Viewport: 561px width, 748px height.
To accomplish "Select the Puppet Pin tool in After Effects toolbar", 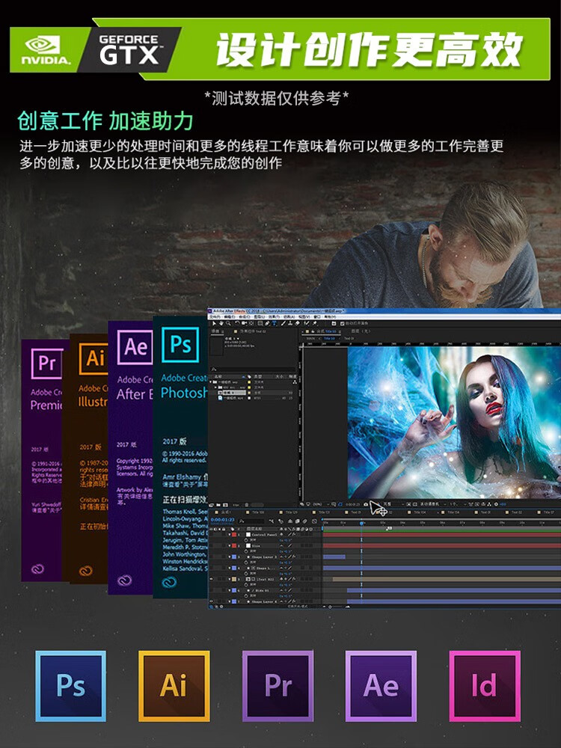I will click(314, 323).
